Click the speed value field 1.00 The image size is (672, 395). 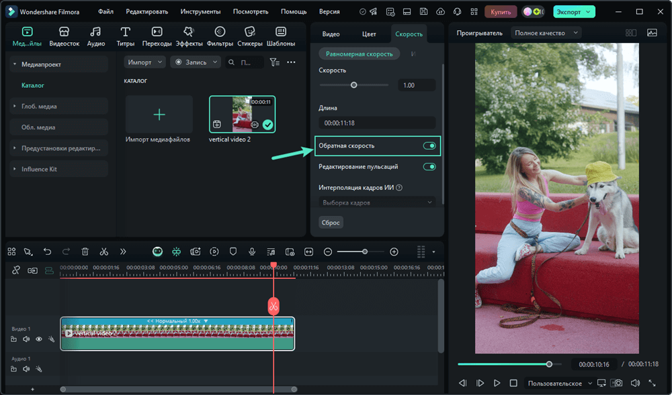[x=416, y=85]
